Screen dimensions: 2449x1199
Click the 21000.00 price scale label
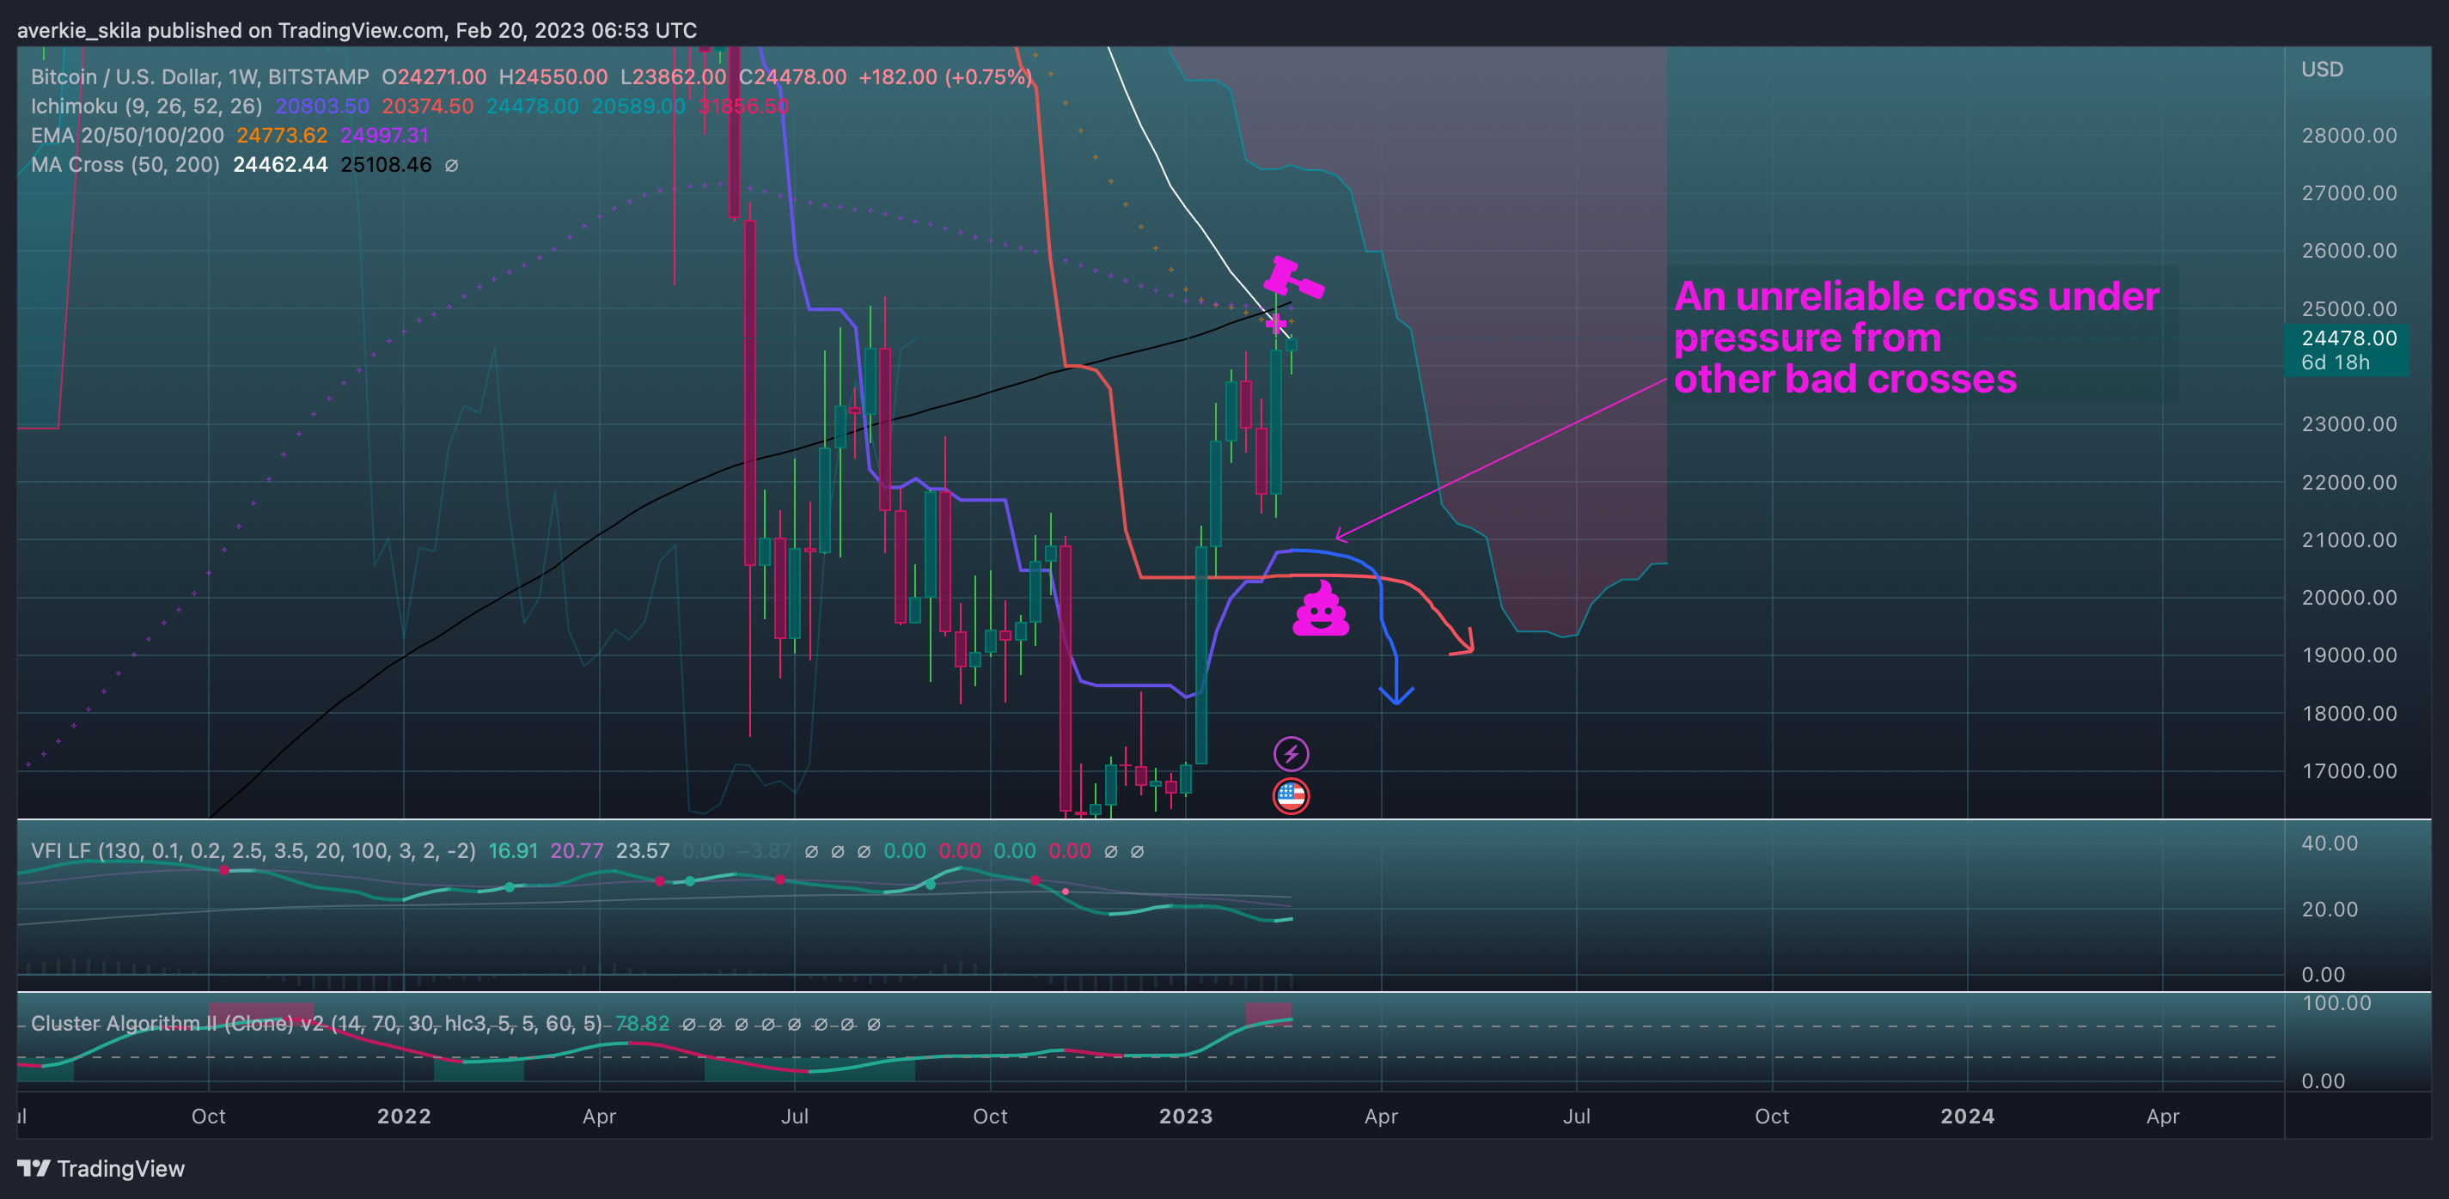2348,539
